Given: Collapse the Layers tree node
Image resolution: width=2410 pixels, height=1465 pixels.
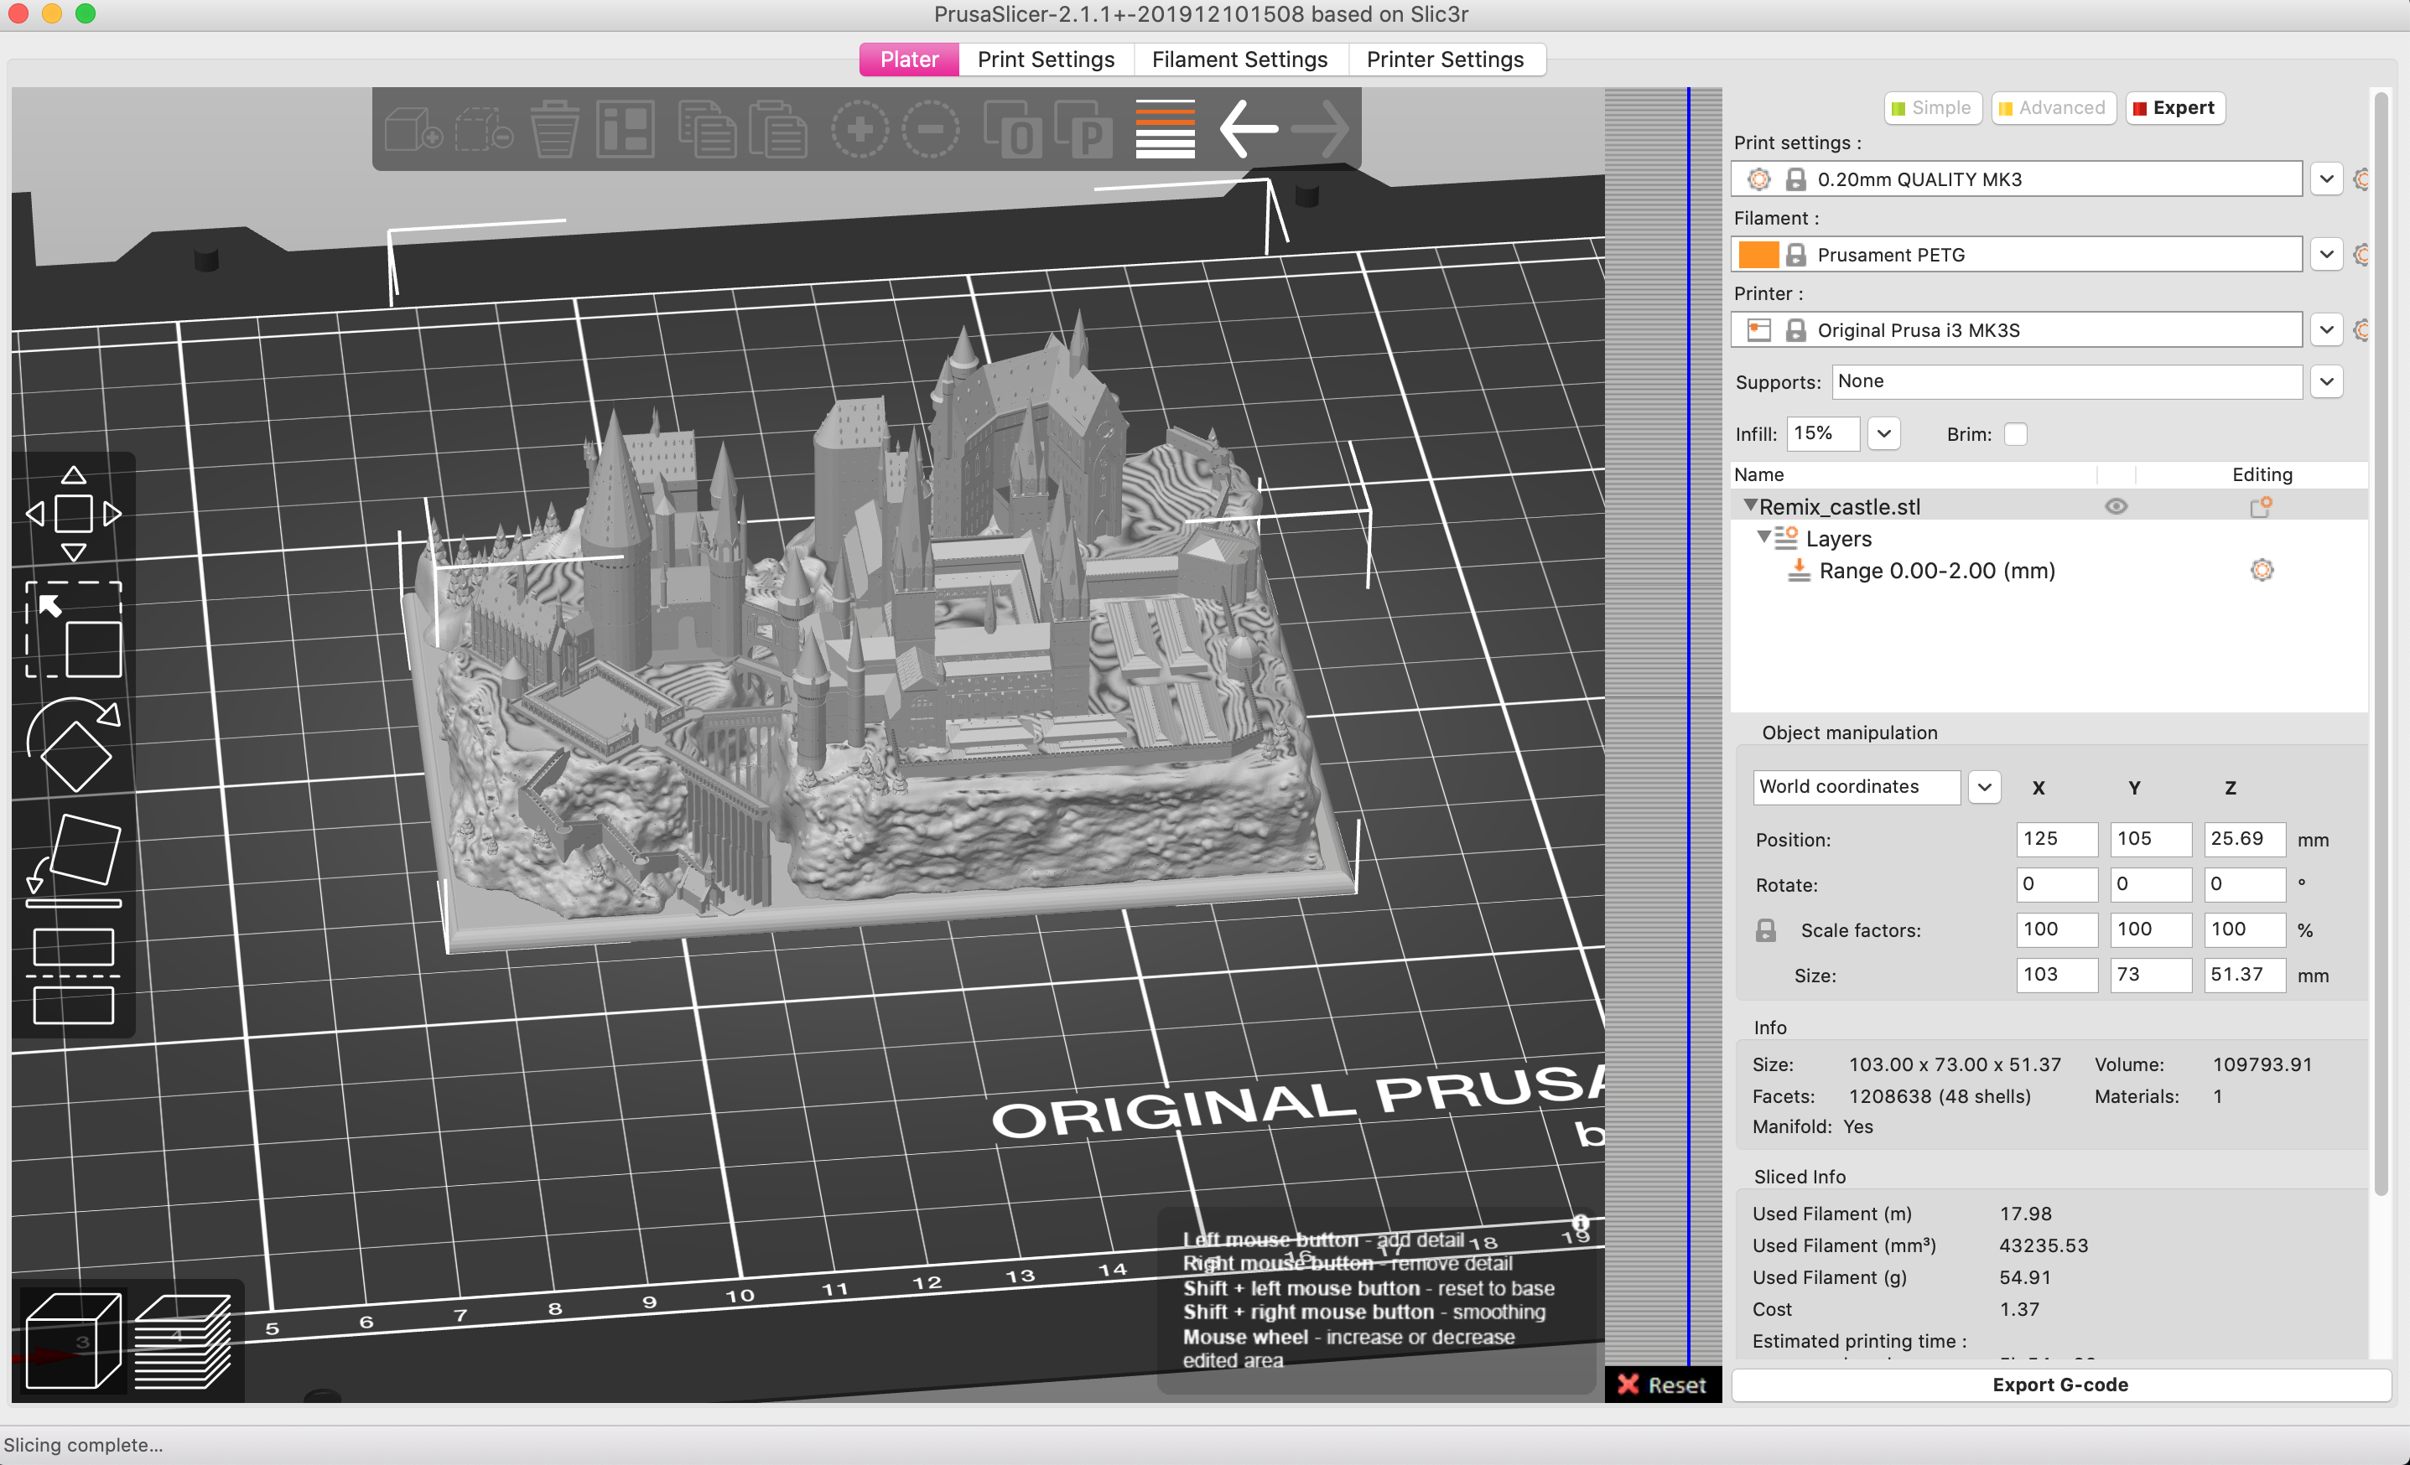Looking at the screenshot, I should click(1763, 536).
